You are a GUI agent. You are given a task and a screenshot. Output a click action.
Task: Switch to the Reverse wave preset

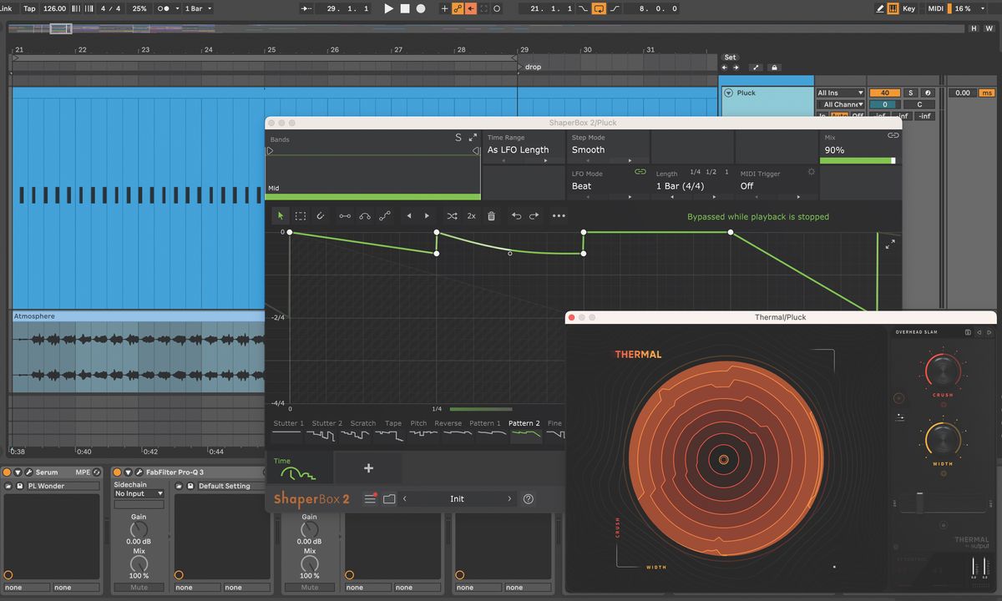point(448,429)
